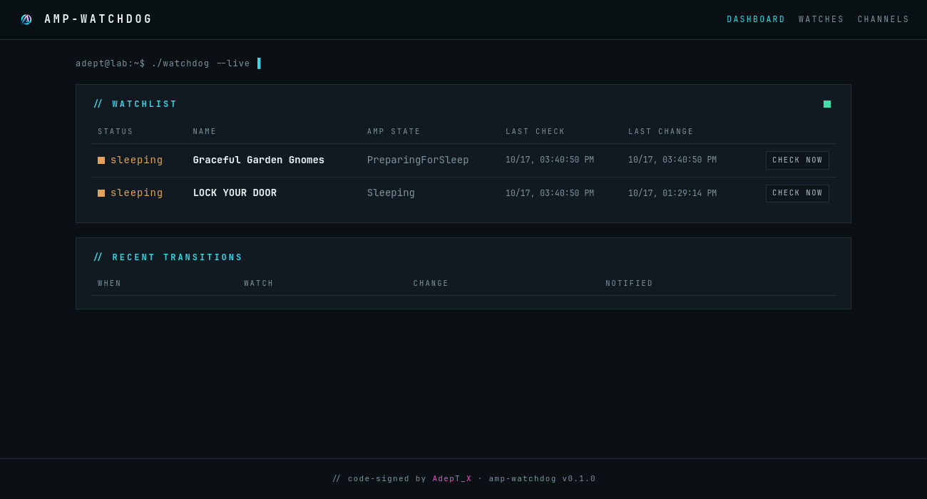The width and height of the screenshot is (927, 499).
Task: Go to the Watches page
Action: tap(821, 20)
